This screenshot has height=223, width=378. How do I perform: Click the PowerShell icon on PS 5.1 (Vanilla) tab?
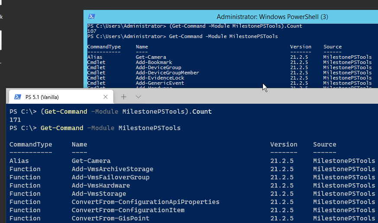coord(18,97)
